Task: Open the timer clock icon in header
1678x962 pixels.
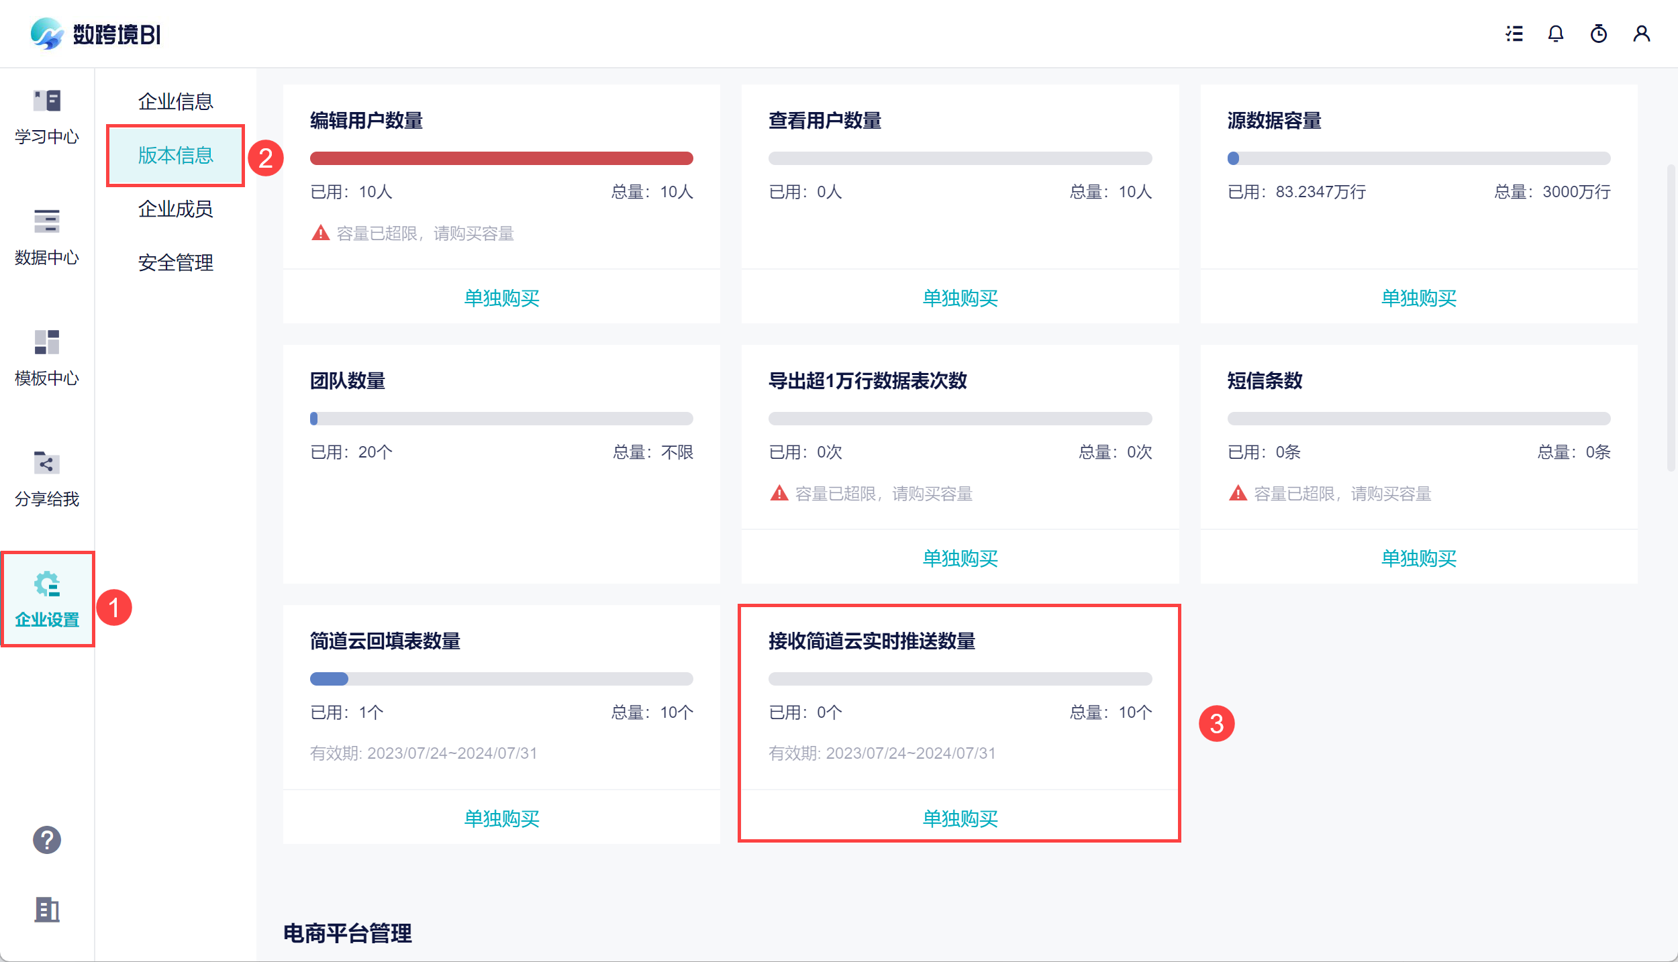Action: pyautogui.click(x=1599, y=34)
